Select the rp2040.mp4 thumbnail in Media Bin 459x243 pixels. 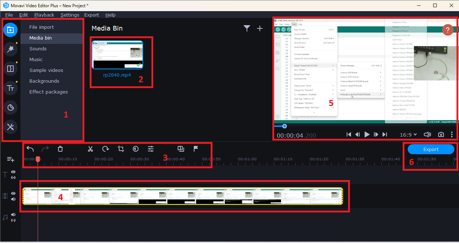[x=118, y=55]
